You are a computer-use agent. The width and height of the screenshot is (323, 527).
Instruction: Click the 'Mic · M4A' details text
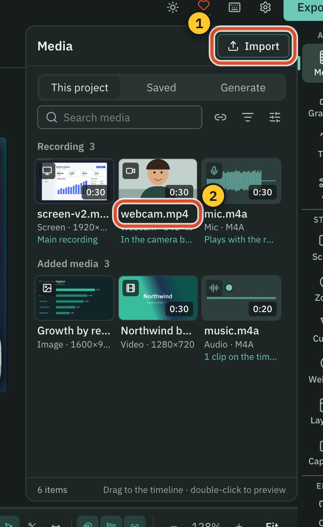224,227
